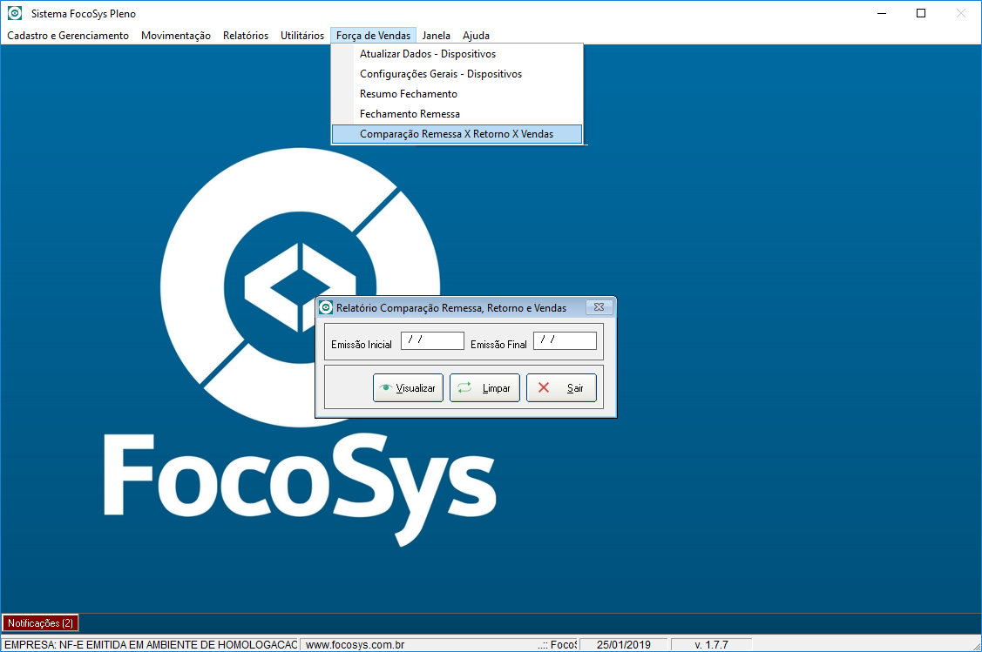The width and height of the screenshot is (982, 652).
Task: Open the Utilitários menu
Action: (302, 36)
